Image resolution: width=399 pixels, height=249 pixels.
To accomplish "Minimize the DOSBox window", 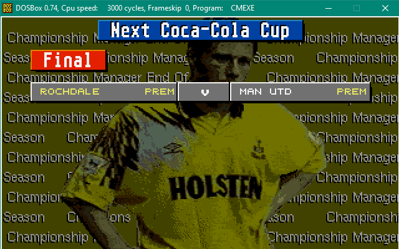I will tap(329, 8).
